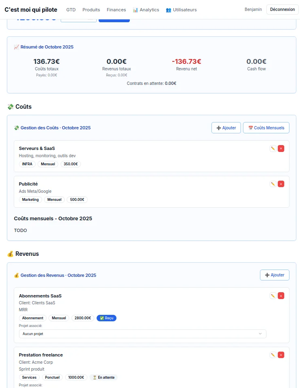This screenshot has height=388, width=300.
Task: Delete the Serveurs & SaaS cost entry
Action: tap(281, 149)
